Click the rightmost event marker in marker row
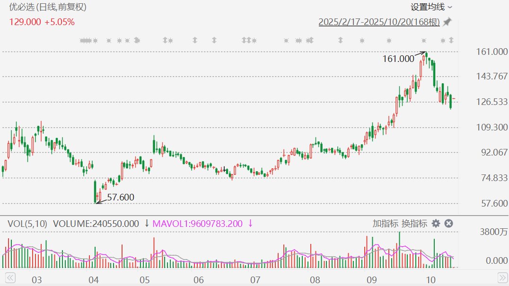This screenshot has width=509, height=286. coord(451,41)
